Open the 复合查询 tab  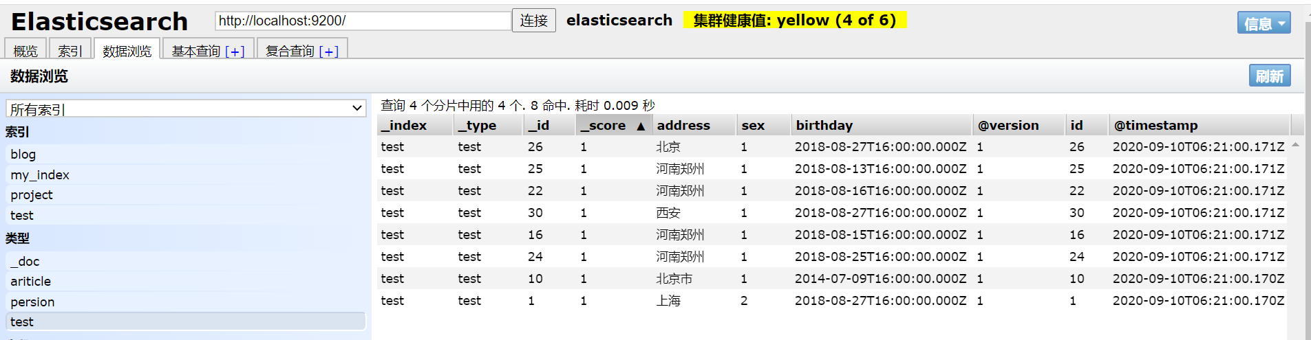click(x=290, y=52)
